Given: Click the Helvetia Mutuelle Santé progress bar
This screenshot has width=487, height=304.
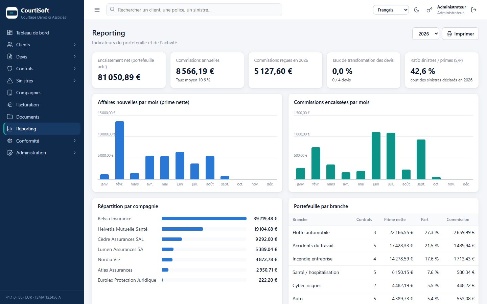Looking at the screenshot, I should click(x=204, y=229).
